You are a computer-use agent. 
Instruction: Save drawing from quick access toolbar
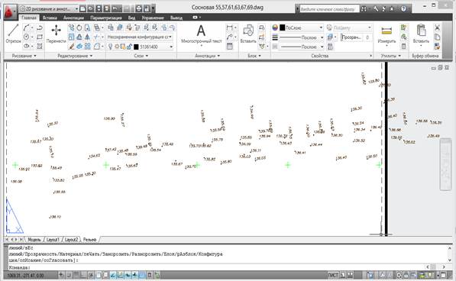[x=99, y=8]
